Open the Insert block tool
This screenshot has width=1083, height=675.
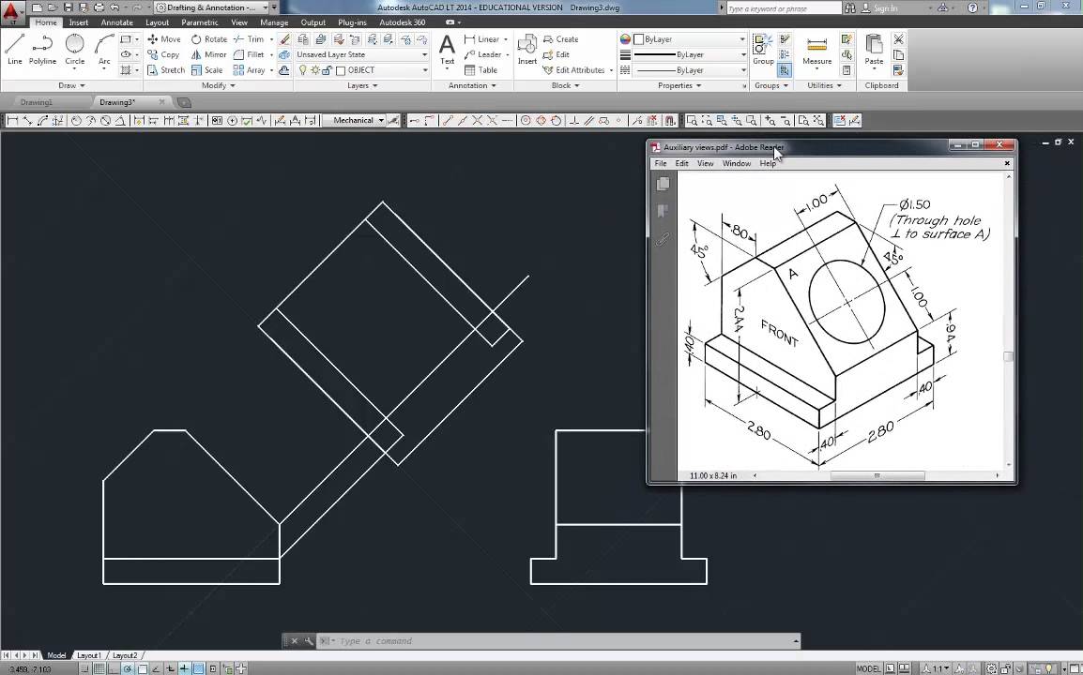pyautogui.click(x=527, y=50)
